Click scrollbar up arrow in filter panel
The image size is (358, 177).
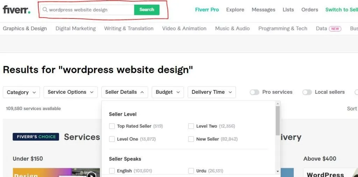278,104
